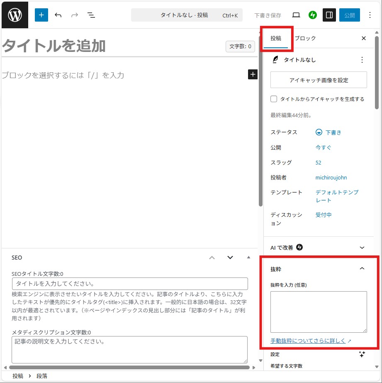Viewport: 382px width, 383px height.
Task: Toggle the SEO meta box triangle
Action: (248, 258)
